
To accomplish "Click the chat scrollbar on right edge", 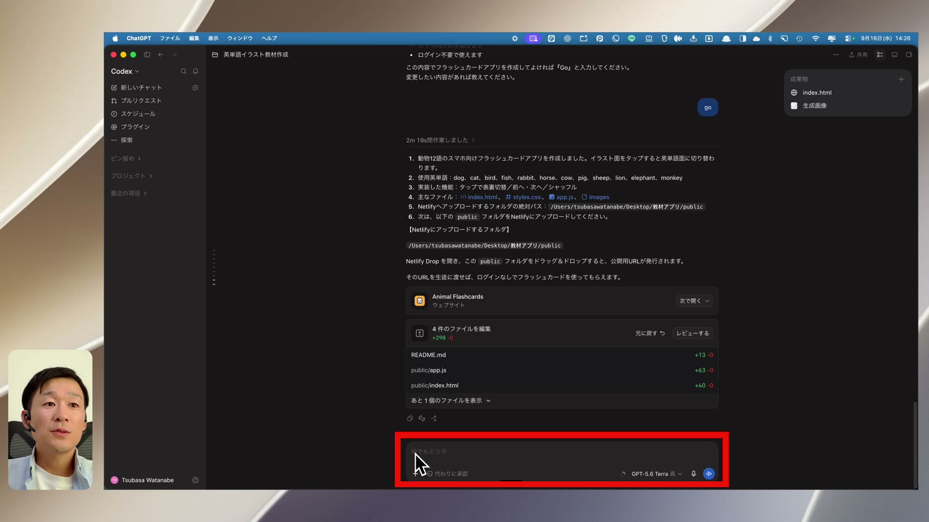I will (x=915, y=444).
